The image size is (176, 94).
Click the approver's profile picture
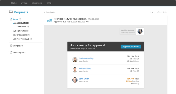pyautogui.click(x=140, y=31)
